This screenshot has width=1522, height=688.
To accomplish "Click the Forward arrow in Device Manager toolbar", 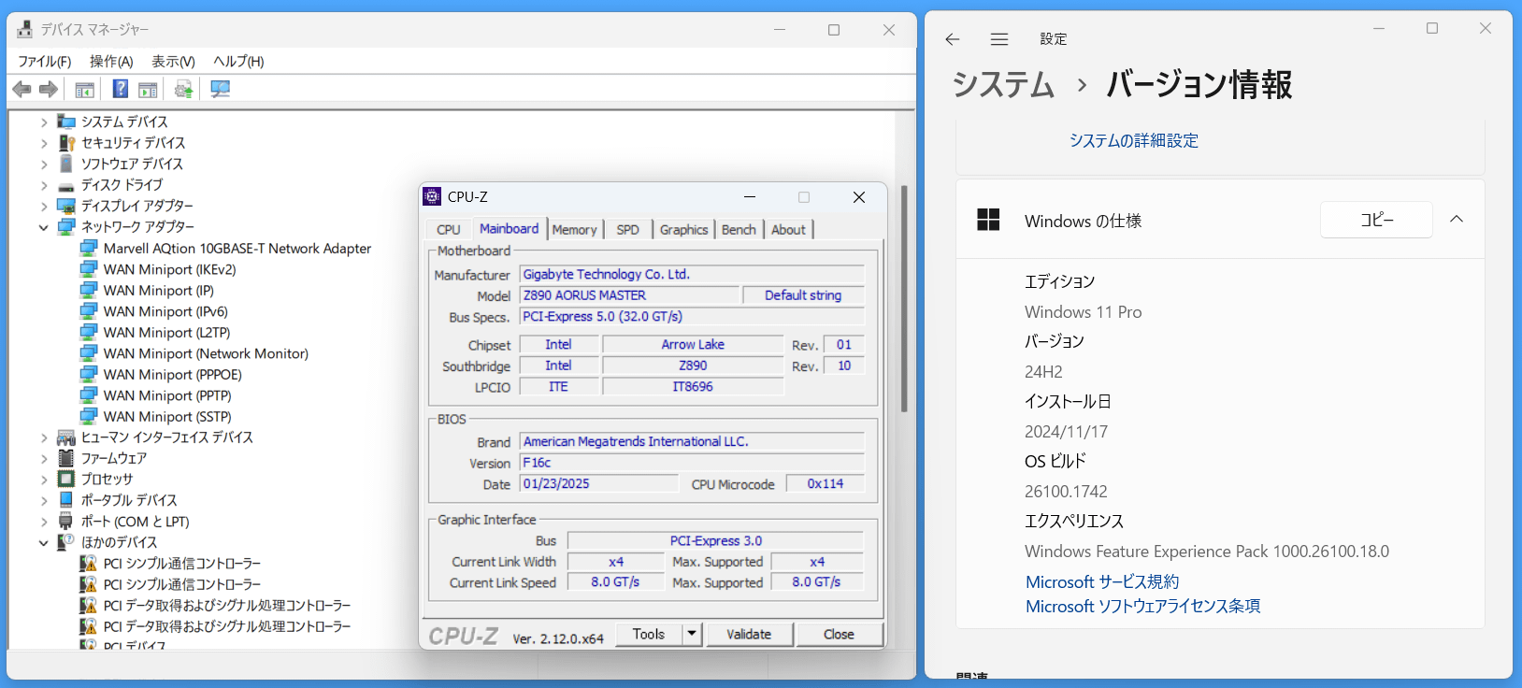I will (x=49, y=89).
